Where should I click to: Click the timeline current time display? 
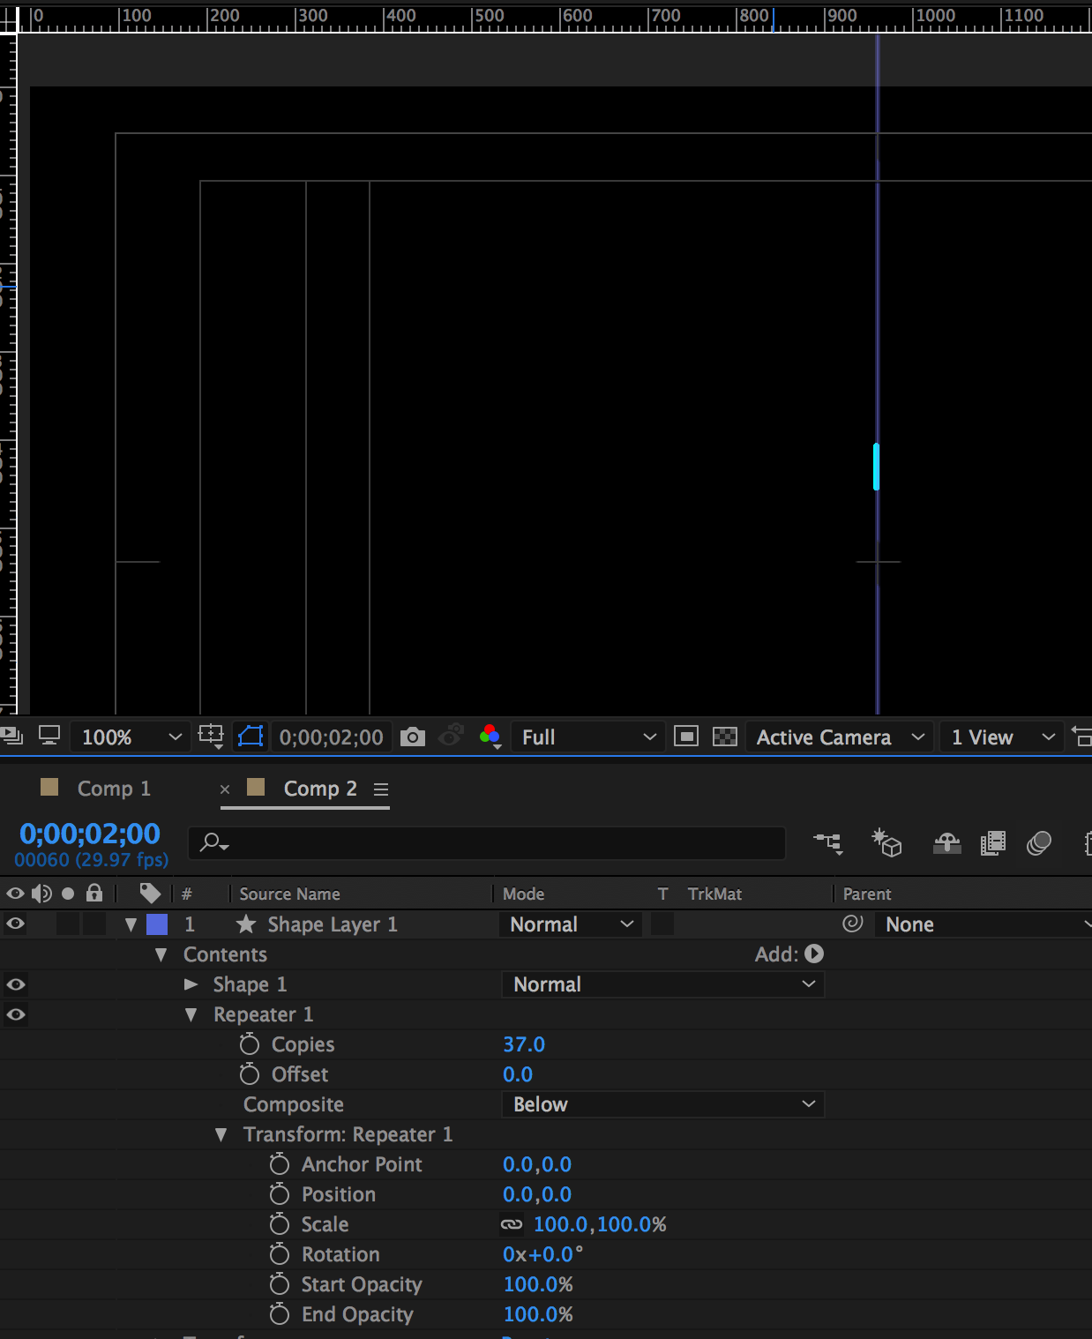click(x=90, y=833)
